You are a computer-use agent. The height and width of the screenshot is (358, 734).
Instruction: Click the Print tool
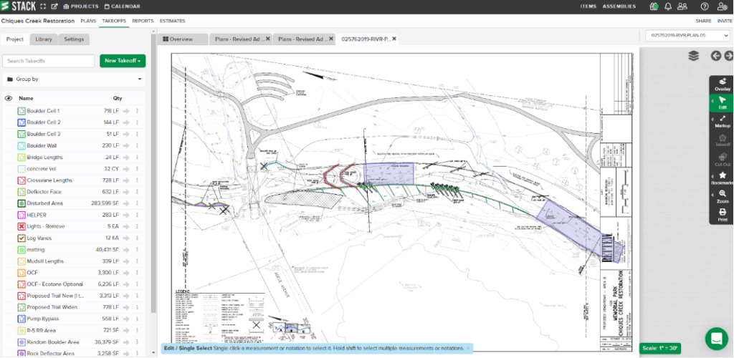point(723,215)
